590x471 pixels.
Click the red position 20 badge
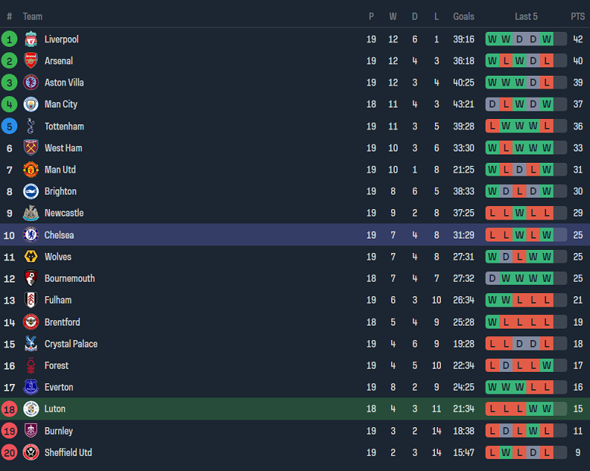(x=9, y=453)
